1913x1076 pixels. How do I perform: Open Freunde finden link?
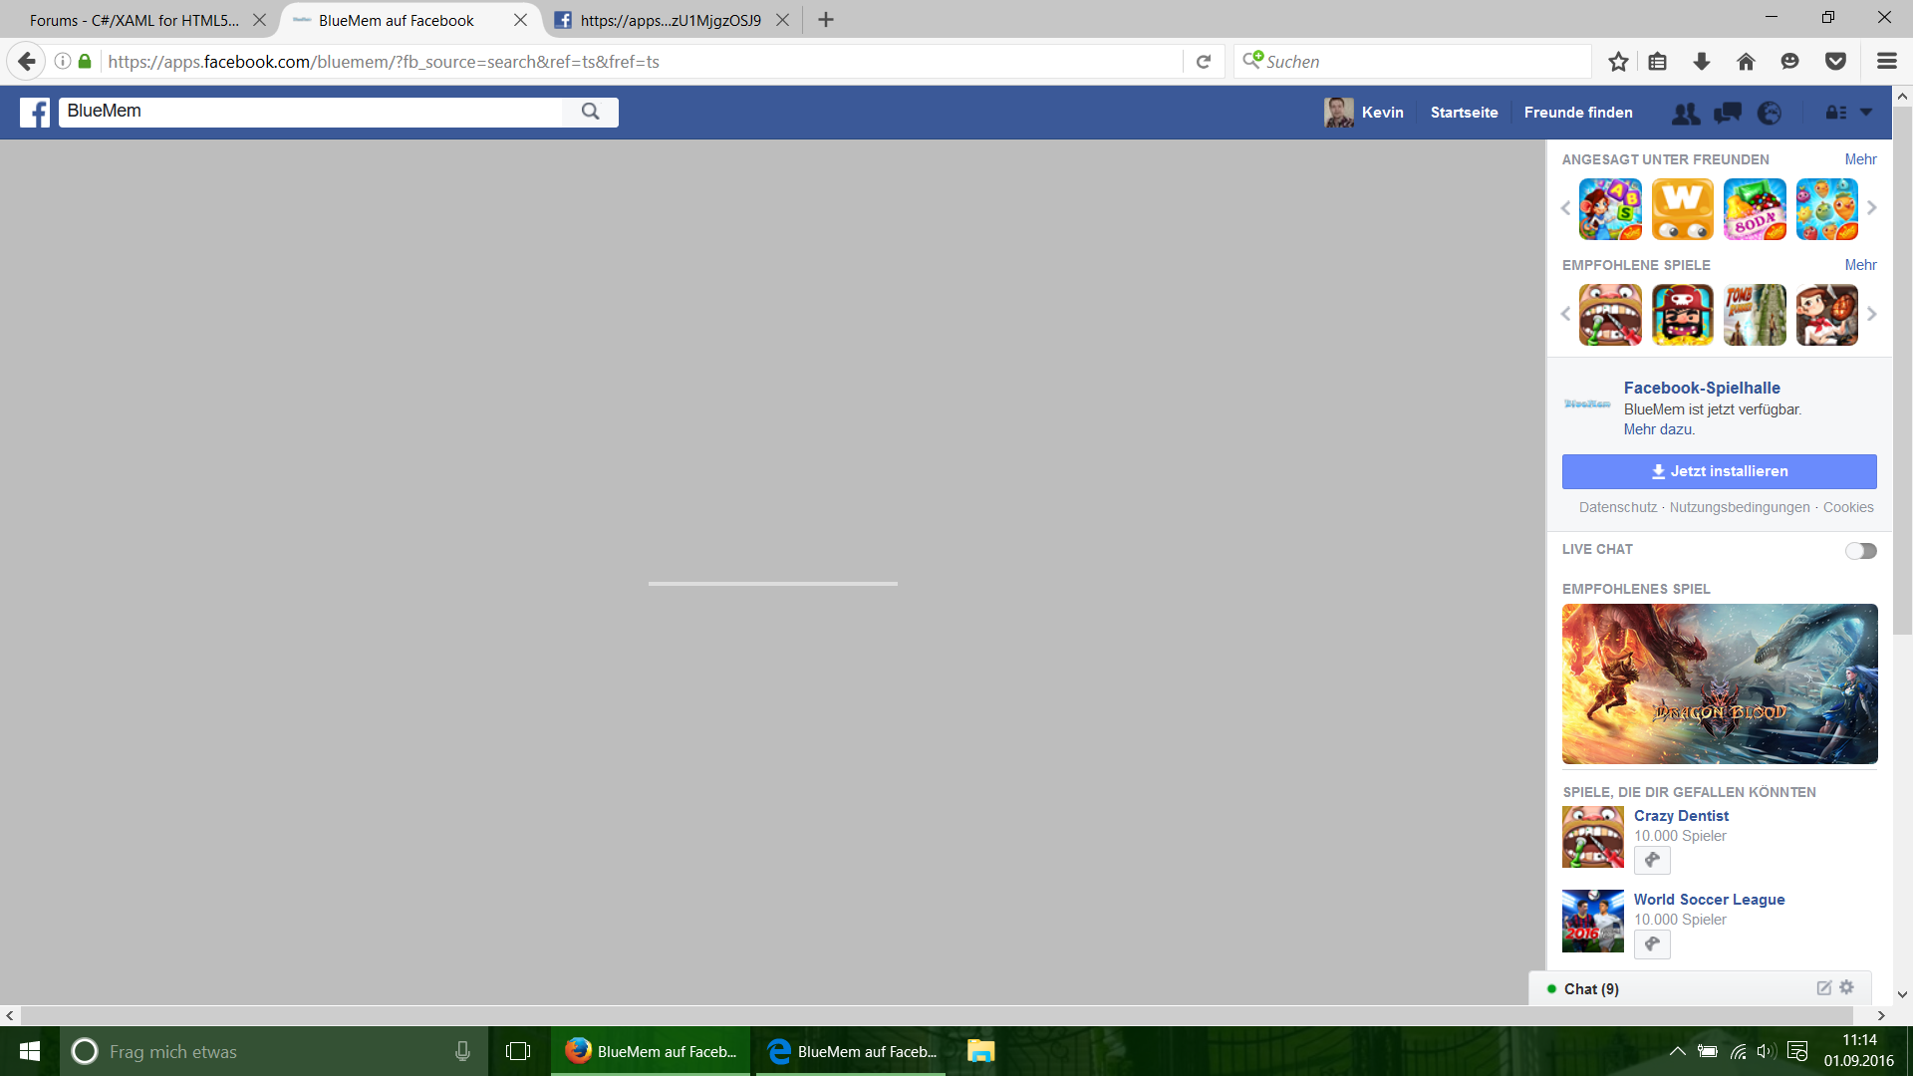pos(1578,113)
